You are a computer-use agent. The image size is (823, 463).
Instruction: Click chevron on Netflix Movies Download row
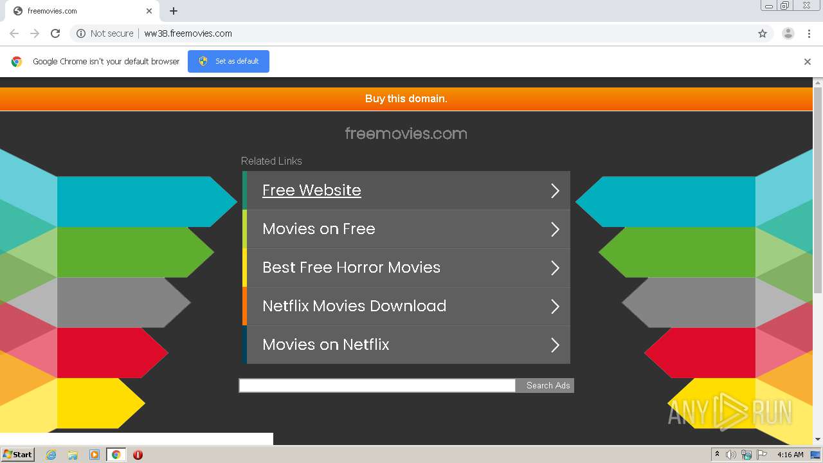(555, 306)
